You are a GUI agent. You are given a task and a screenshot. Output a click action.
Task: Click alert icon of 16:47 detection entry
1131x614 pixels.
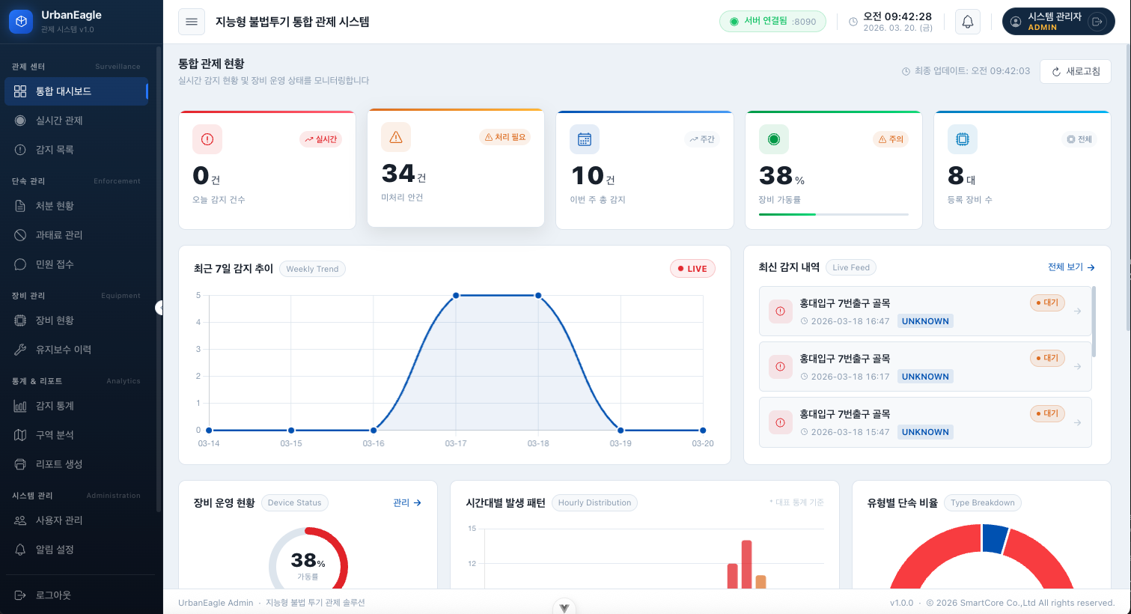pos(781,311)
